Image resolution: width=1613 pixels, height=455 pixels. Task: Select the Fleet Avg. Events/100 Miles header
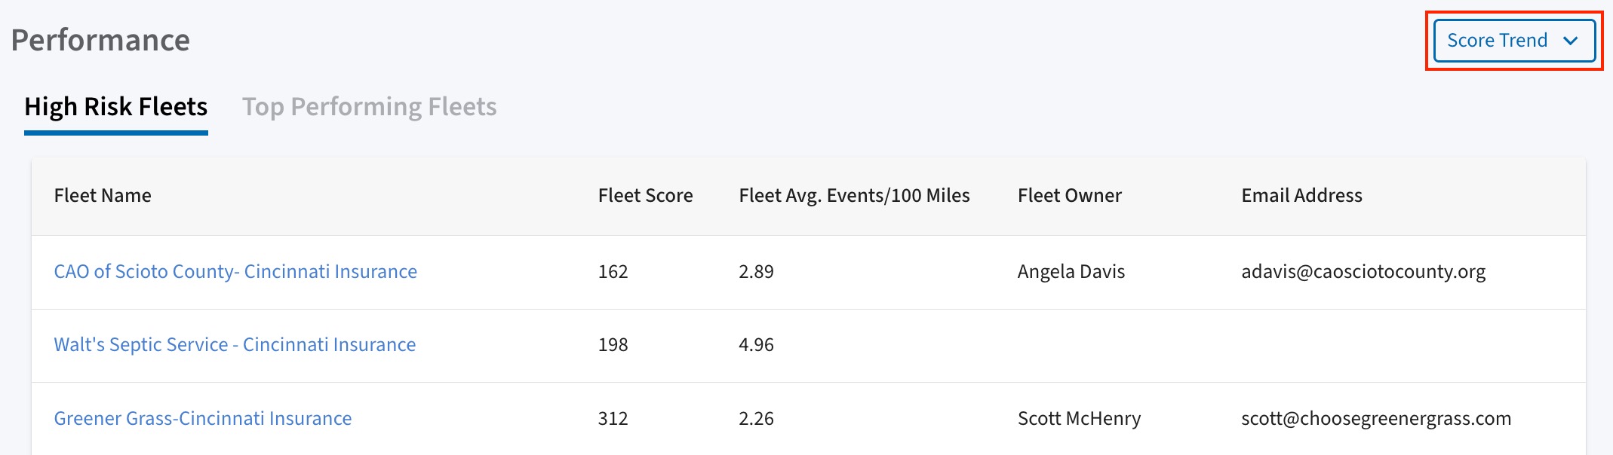coord(855,196)
